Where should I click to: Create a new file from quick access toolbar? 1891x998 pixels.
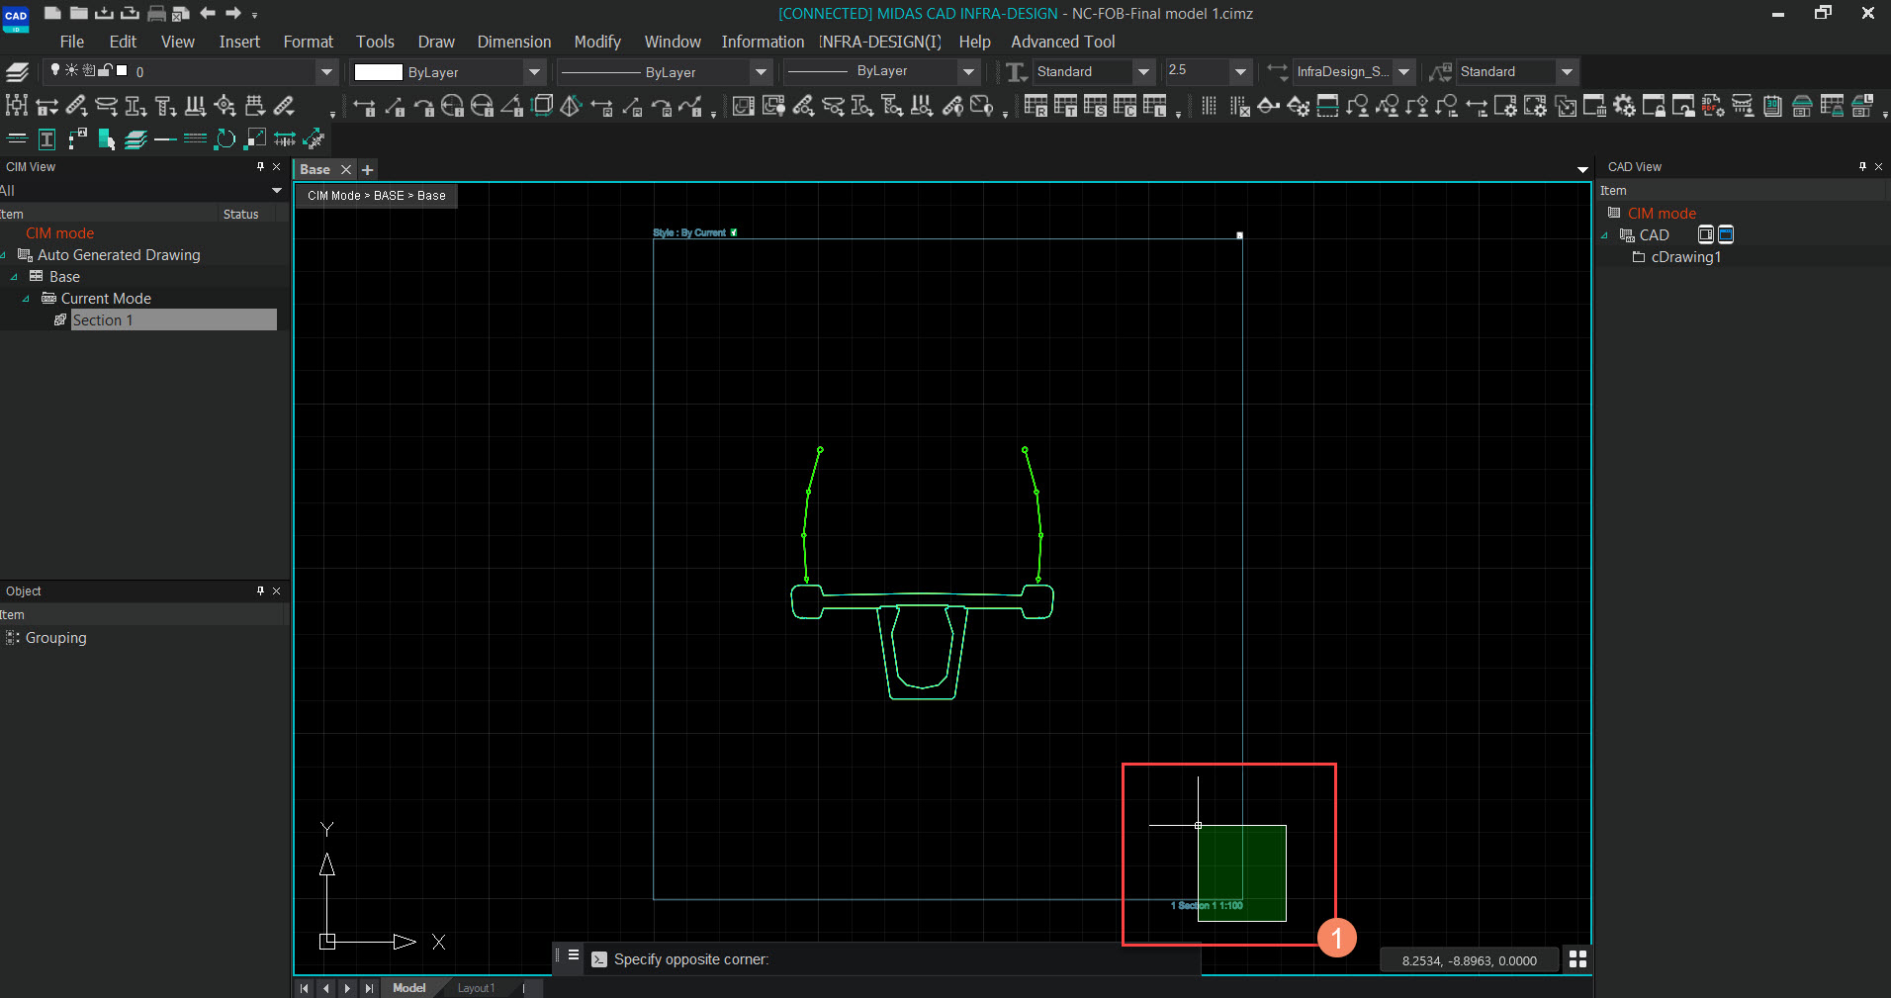coord(52,13)
